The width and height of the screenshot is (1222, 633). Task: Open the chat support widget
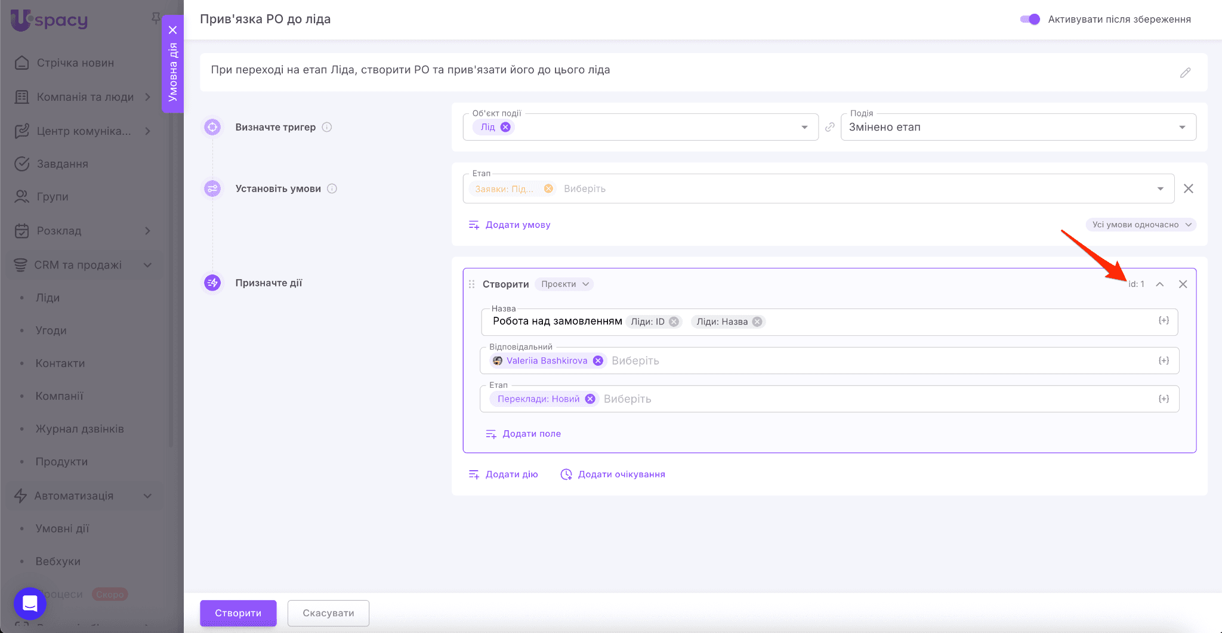30,603
